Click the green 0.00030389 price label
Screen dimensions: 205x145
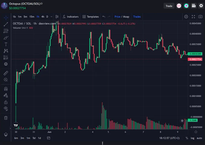195,54
